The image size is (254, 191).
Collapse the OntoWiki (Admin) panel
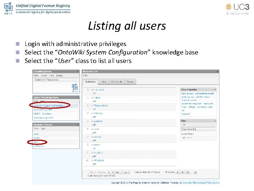78,71
